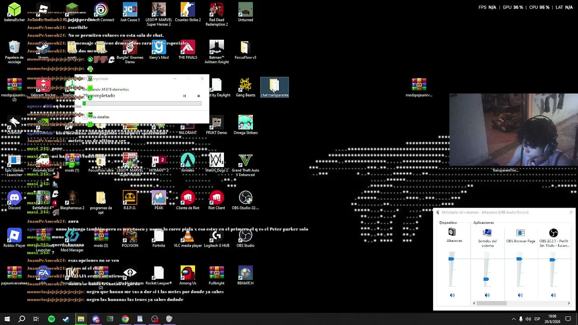Show hidden system tray icons
578x325 pixels.
pos(513,319)
